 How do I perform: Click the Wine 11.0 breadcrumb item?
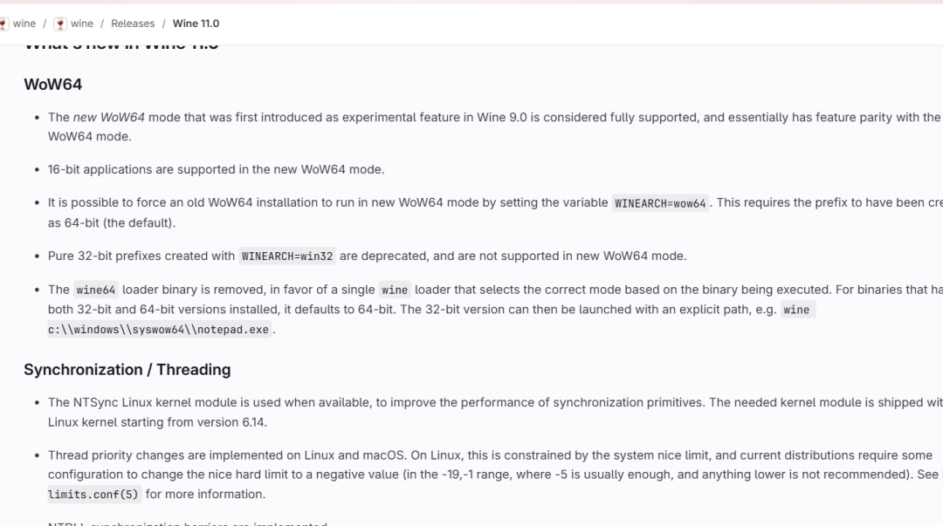coord(196,24)
